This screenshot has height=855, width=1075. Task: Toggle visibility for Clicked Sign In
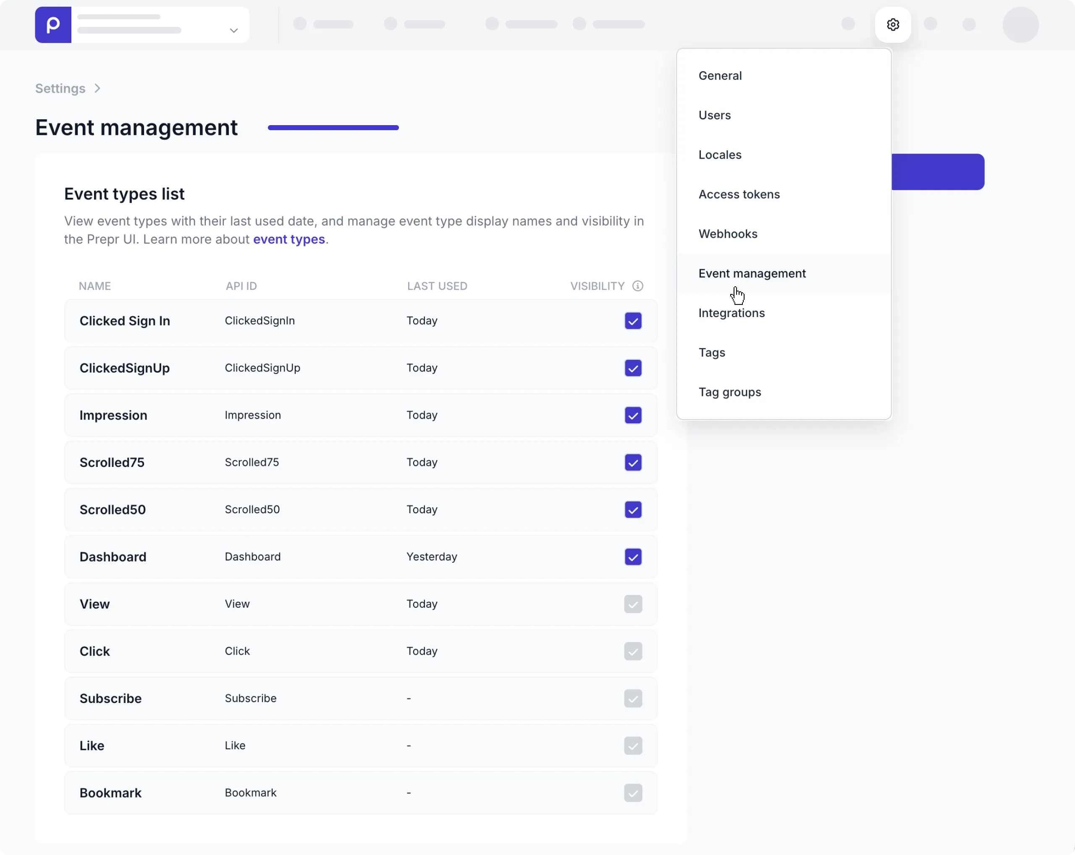633,320
